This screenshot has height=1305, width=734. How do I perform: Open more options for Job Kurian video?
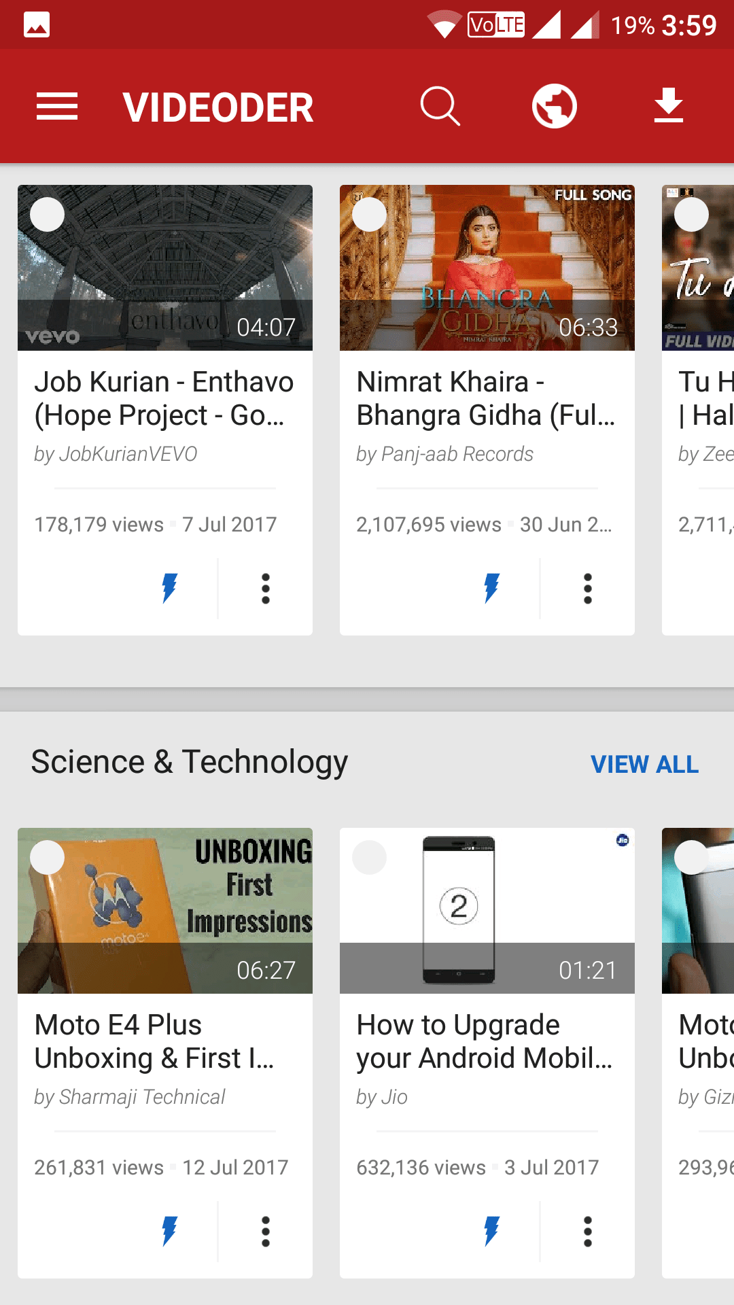click(266, 589)
